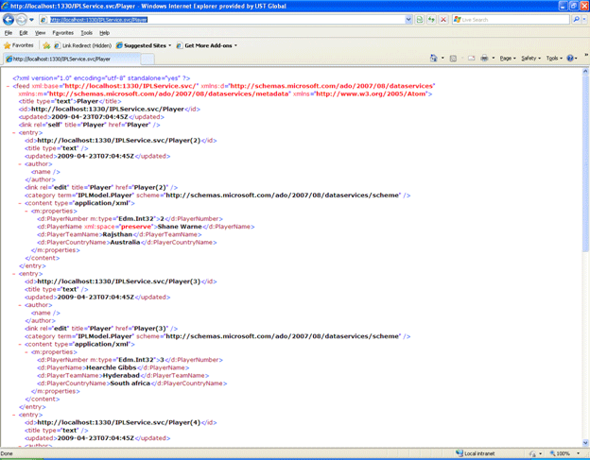
Task: Click the Player feed title text
Action: 87,101
